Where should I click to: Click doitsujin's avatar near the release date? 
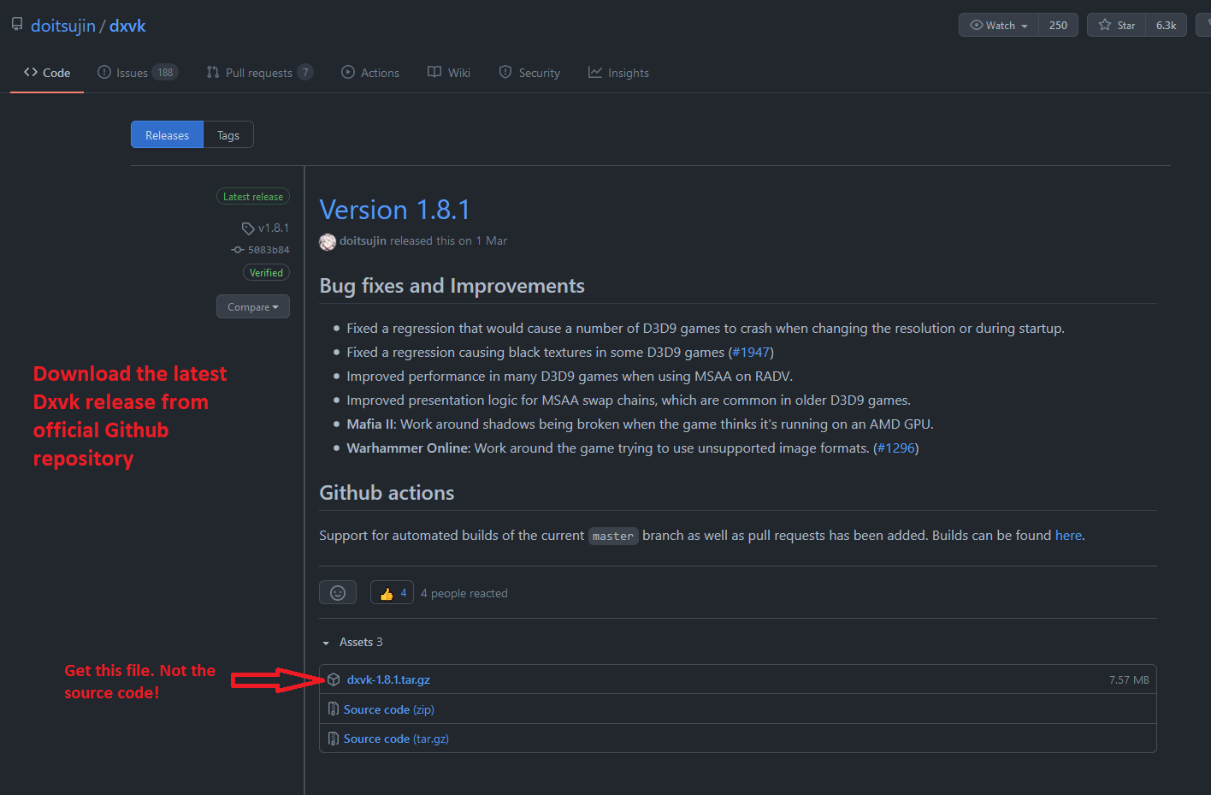pyautogui.click(x=328, y=242)
